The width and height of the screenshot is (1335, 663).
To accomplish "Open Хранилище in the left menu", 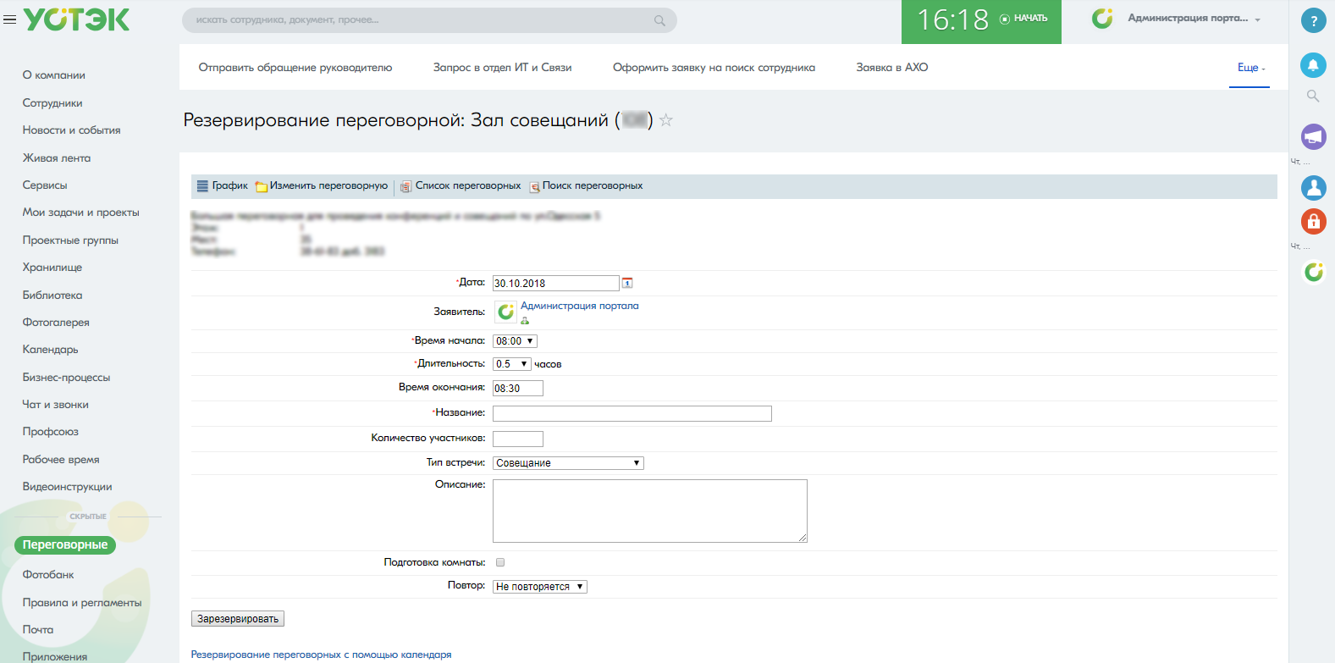I will [x=52, y=268].
